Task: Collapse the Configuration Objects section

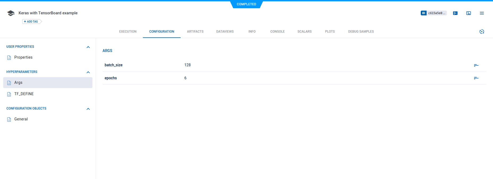Action: point(88,109)
